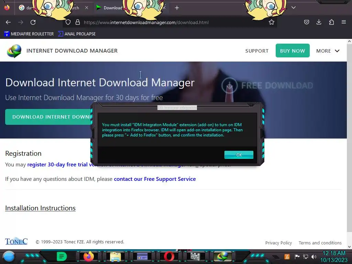Open the Terms and conditions link
The width and height of the screenshot is (352, 264).
(320, 243)
